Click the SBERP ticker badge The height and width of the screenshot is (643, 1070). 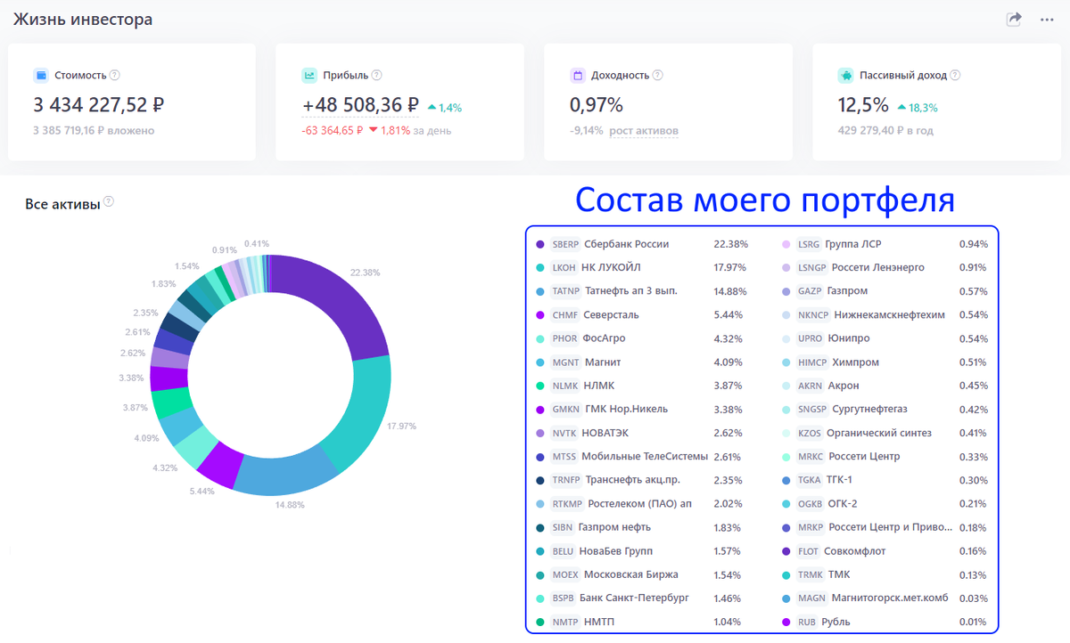565,244
